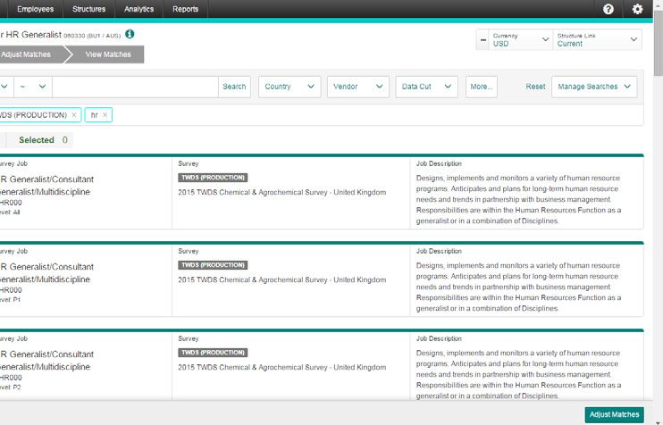Reset the search filters

[x=535, y=87]
